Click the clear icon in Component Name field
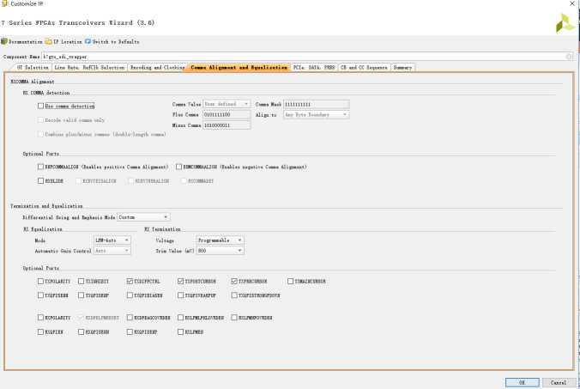 click(x=569, y=57)
